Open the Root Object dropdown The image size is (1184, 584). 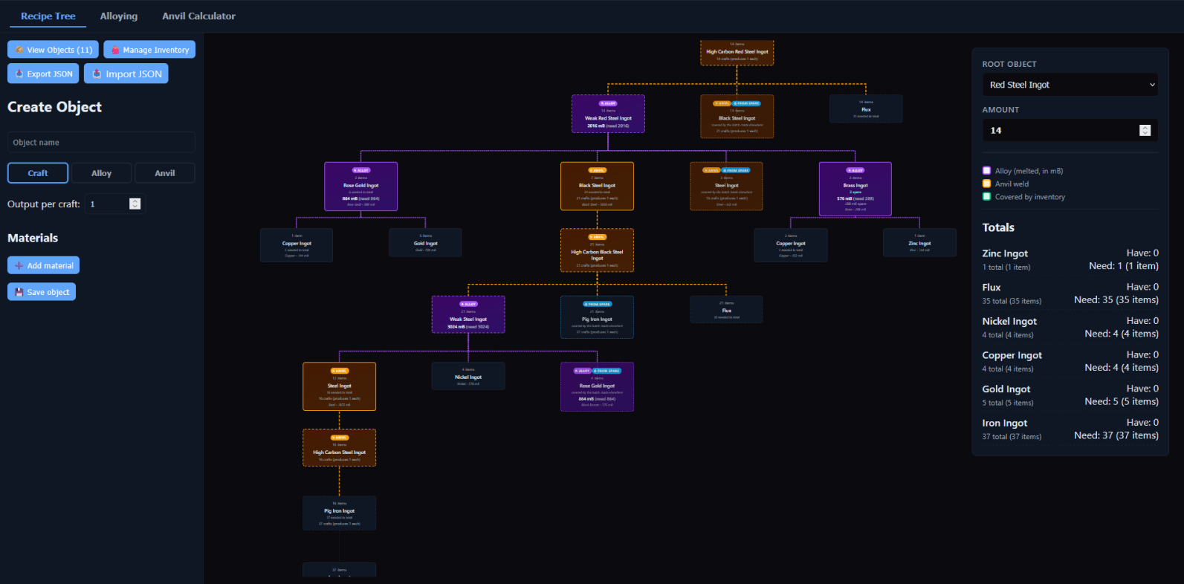[1070, 85]
